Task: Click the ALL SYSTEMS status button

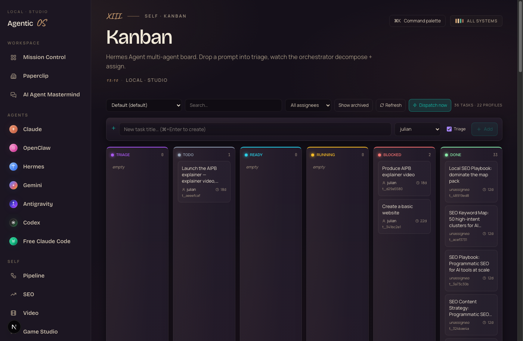Action: point(476,21)
